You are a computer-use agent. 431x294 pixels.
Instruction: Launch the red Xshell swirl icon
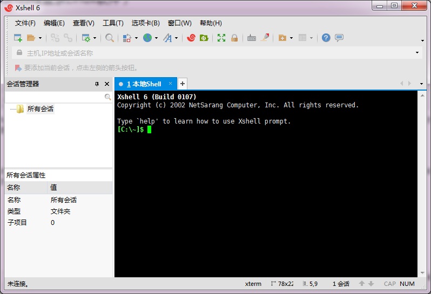click(191, 38)
